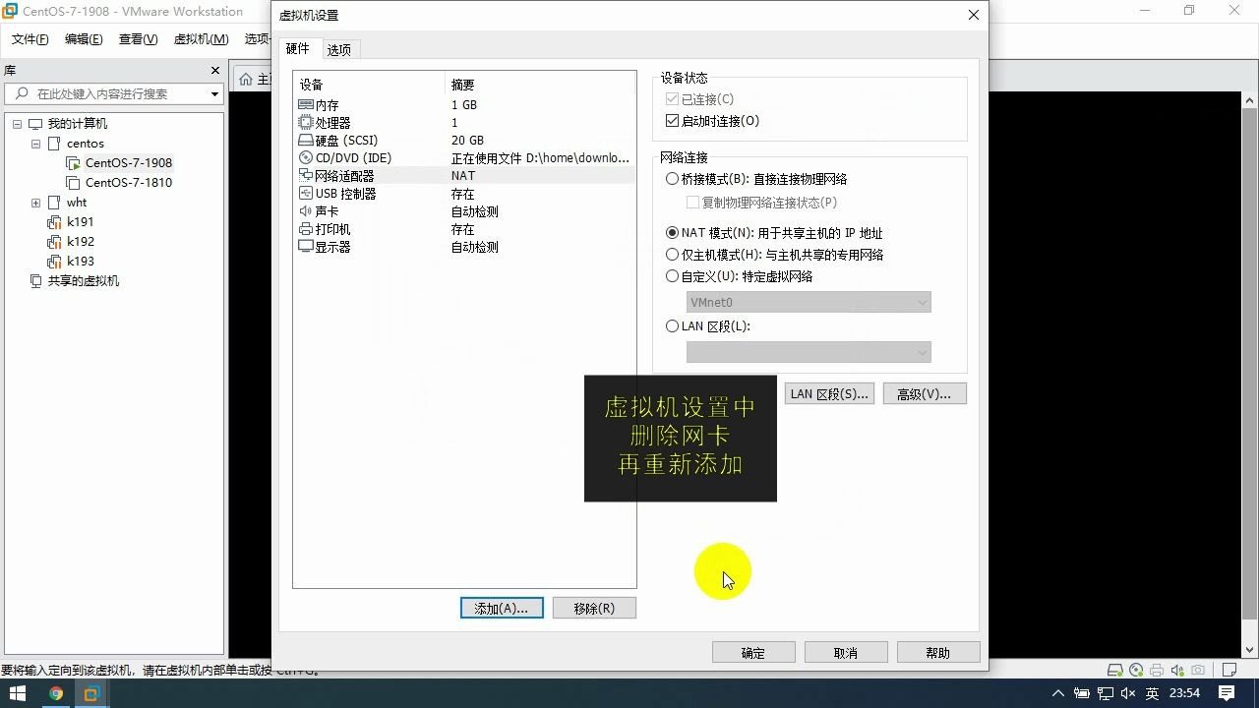The width and height of the screenshot is (1259, 708).
Task: Open the library search options dropdown arrow
Action: [x=214, y=94]
